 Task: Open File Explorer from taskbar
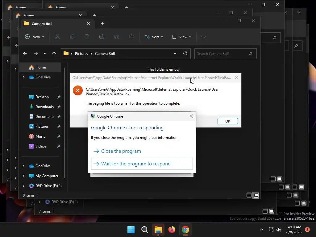(x=158, y=230)
